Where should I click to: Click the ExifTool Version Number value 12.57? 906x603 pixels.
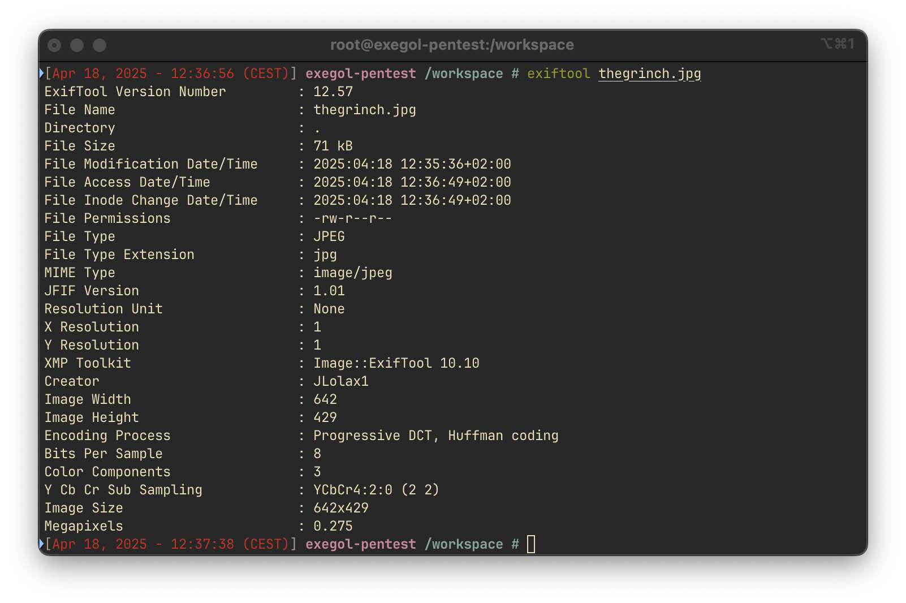[333, 92]
